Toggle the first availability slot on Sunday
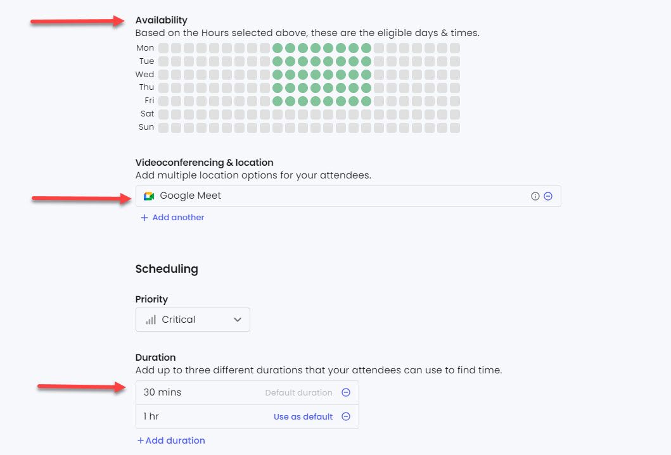This screenshot has width=671, height=455. click(163, 127)
